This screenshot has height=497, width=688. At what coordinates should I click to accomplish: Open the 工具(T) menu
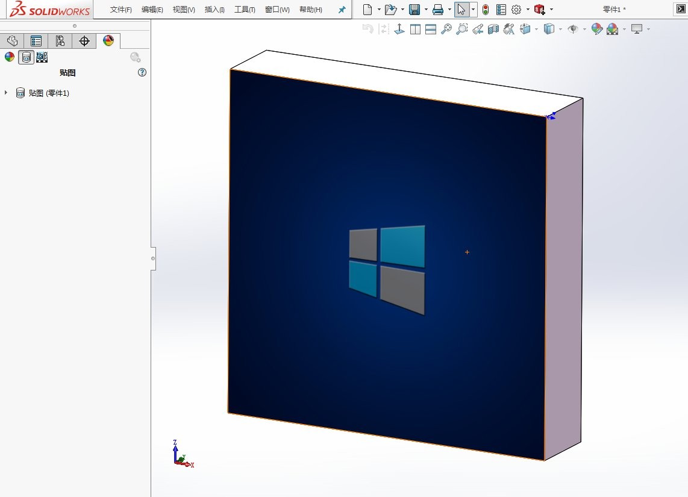[245, 10]
